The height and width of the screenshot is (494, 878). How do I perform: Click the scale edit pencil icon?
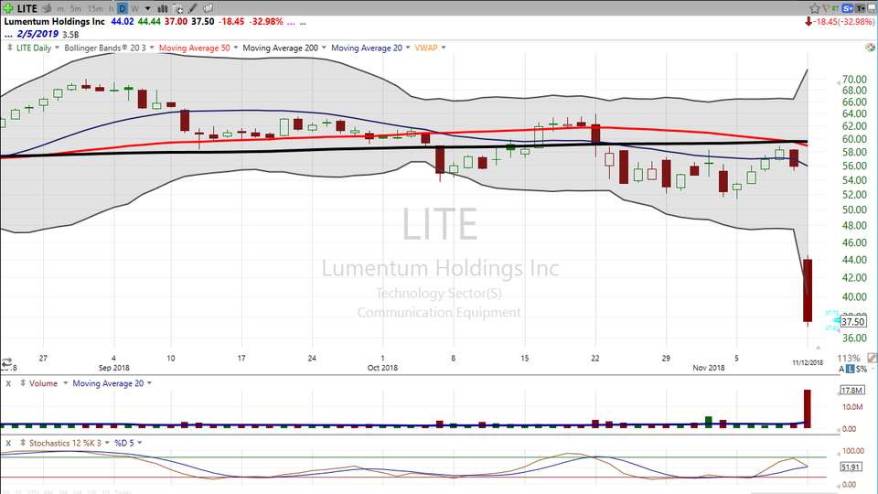pyautogui.click(x=872, y=358)
